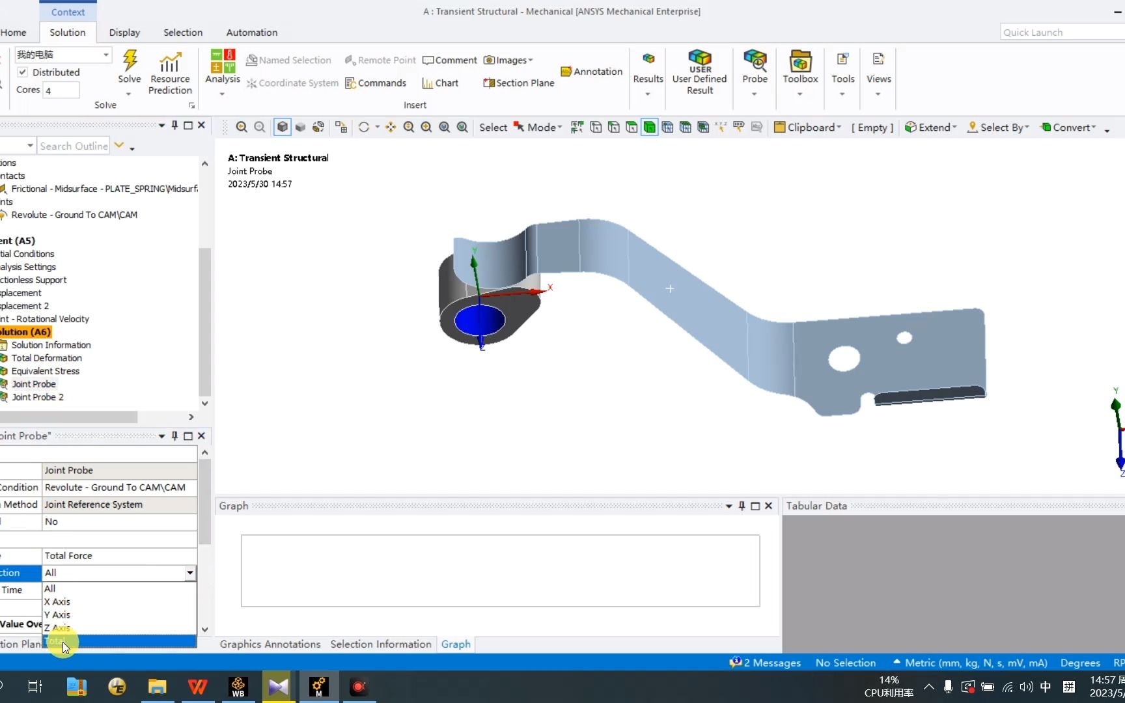This screenshot has height=703, width=1125.
Task: Click the Solve lightning bolt icon
Action: tap(130, 60)
